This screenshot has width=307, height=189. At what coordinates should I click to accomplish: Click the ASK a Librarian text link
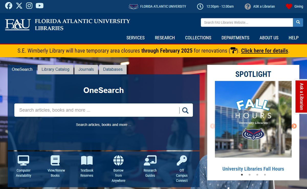point(264,6)
